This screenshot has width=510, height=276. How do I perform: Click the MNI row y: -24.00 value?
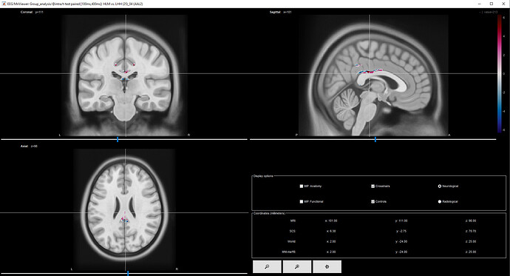(401, 252)
